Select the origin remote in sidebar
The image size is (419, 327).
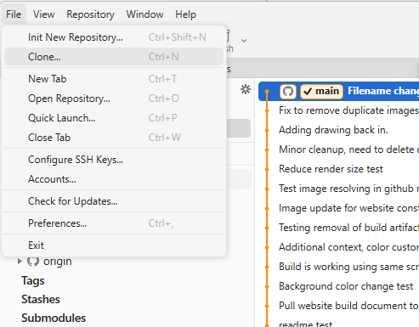pyautogui.click(x=57, y=262)
